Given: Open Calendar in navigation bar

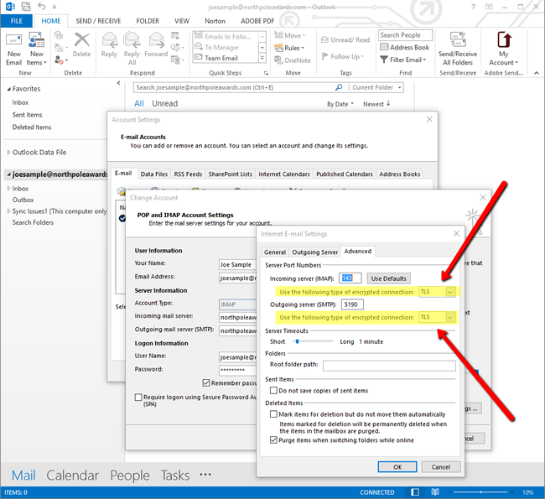Looking at the screenshot, I should (73, 476).
